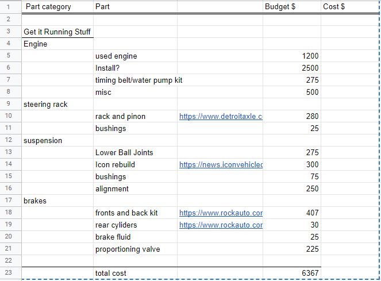
Task: Select the budget value 275 for Lower Ball Joints
Action: coord(292,152)
